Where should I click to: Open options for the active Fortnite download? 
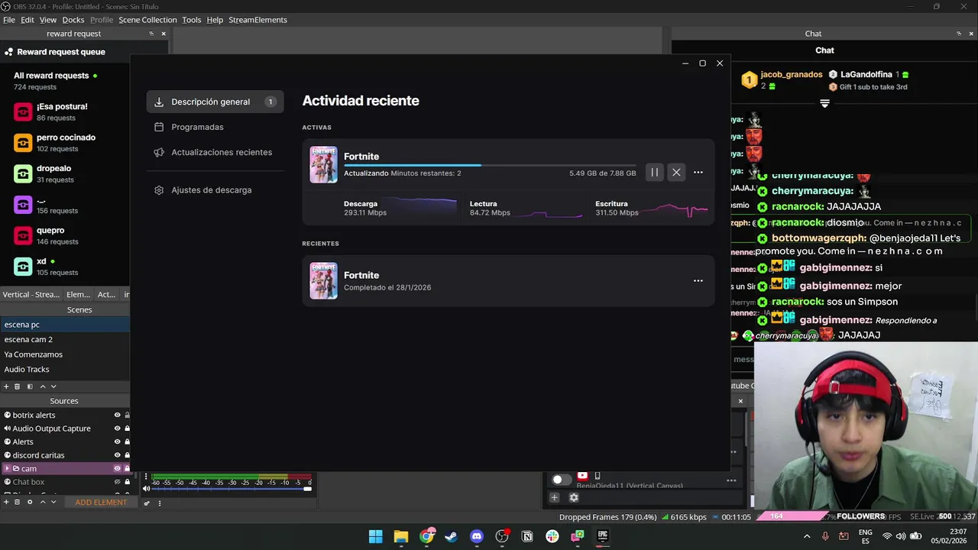tap(698, 173)
